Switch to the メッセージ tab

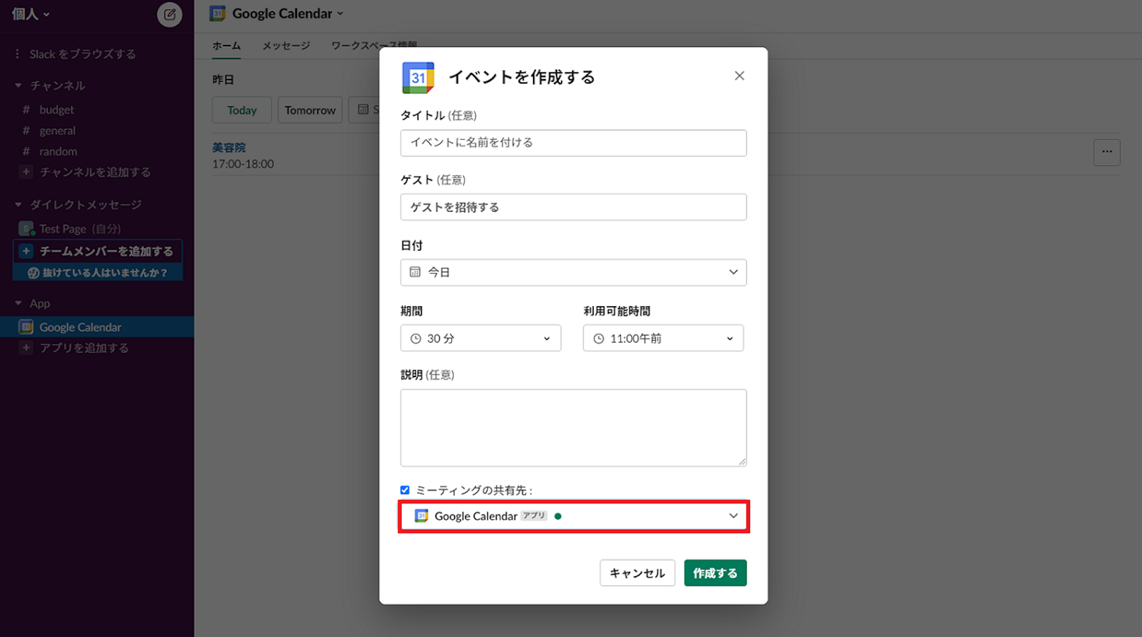[286, 46]
